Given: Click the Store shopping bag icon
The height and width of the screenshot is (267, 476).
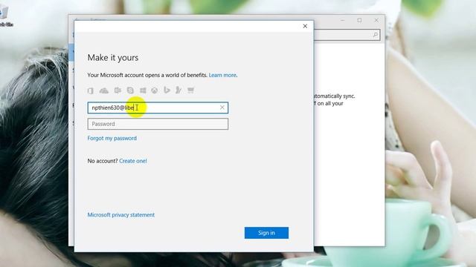Looking at the screenshot, I should click(x=190, y=90).
